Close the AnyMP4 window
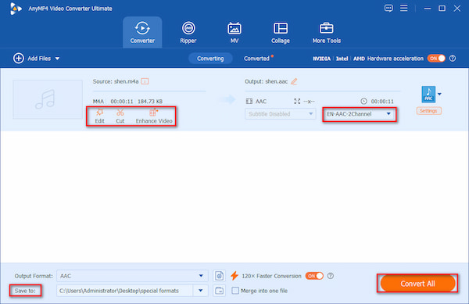This screenshot has width=469, height=304. [x=456, y=9]
